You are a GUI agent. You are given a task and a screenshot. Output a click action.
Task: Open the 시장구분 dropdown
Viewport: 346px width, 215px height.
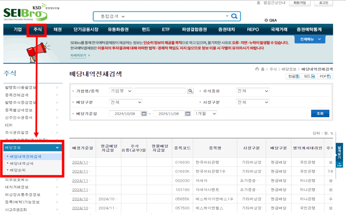tap(253, 102)
